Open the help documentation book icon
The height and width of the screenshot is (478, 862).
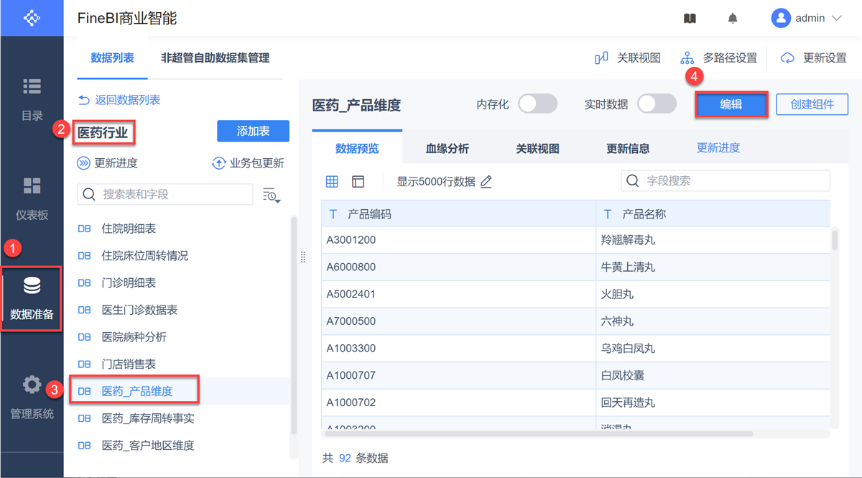[x=690, y=19]
